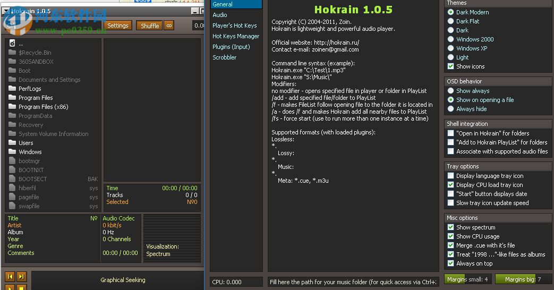This screenshot has width=554, height=290.
Task: Open the Settings button
Action: (118, 25)
